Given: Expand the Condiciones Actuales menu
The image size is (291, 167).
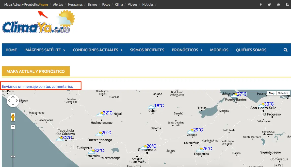Looking at the screenshot, I should (98, 50).
